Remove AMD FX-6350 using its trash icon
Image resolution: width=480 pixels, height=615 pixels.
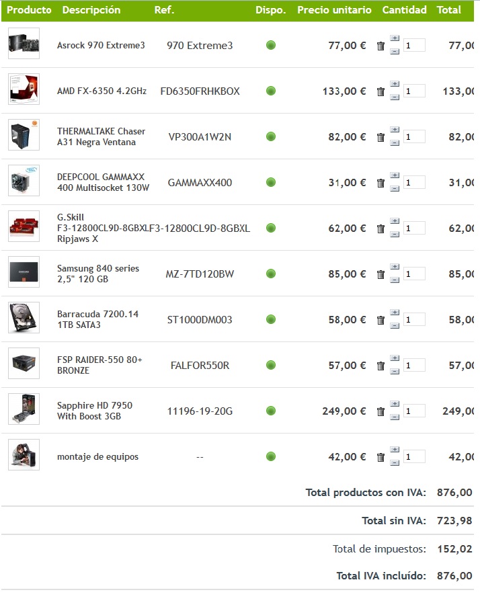coord(381,91)
